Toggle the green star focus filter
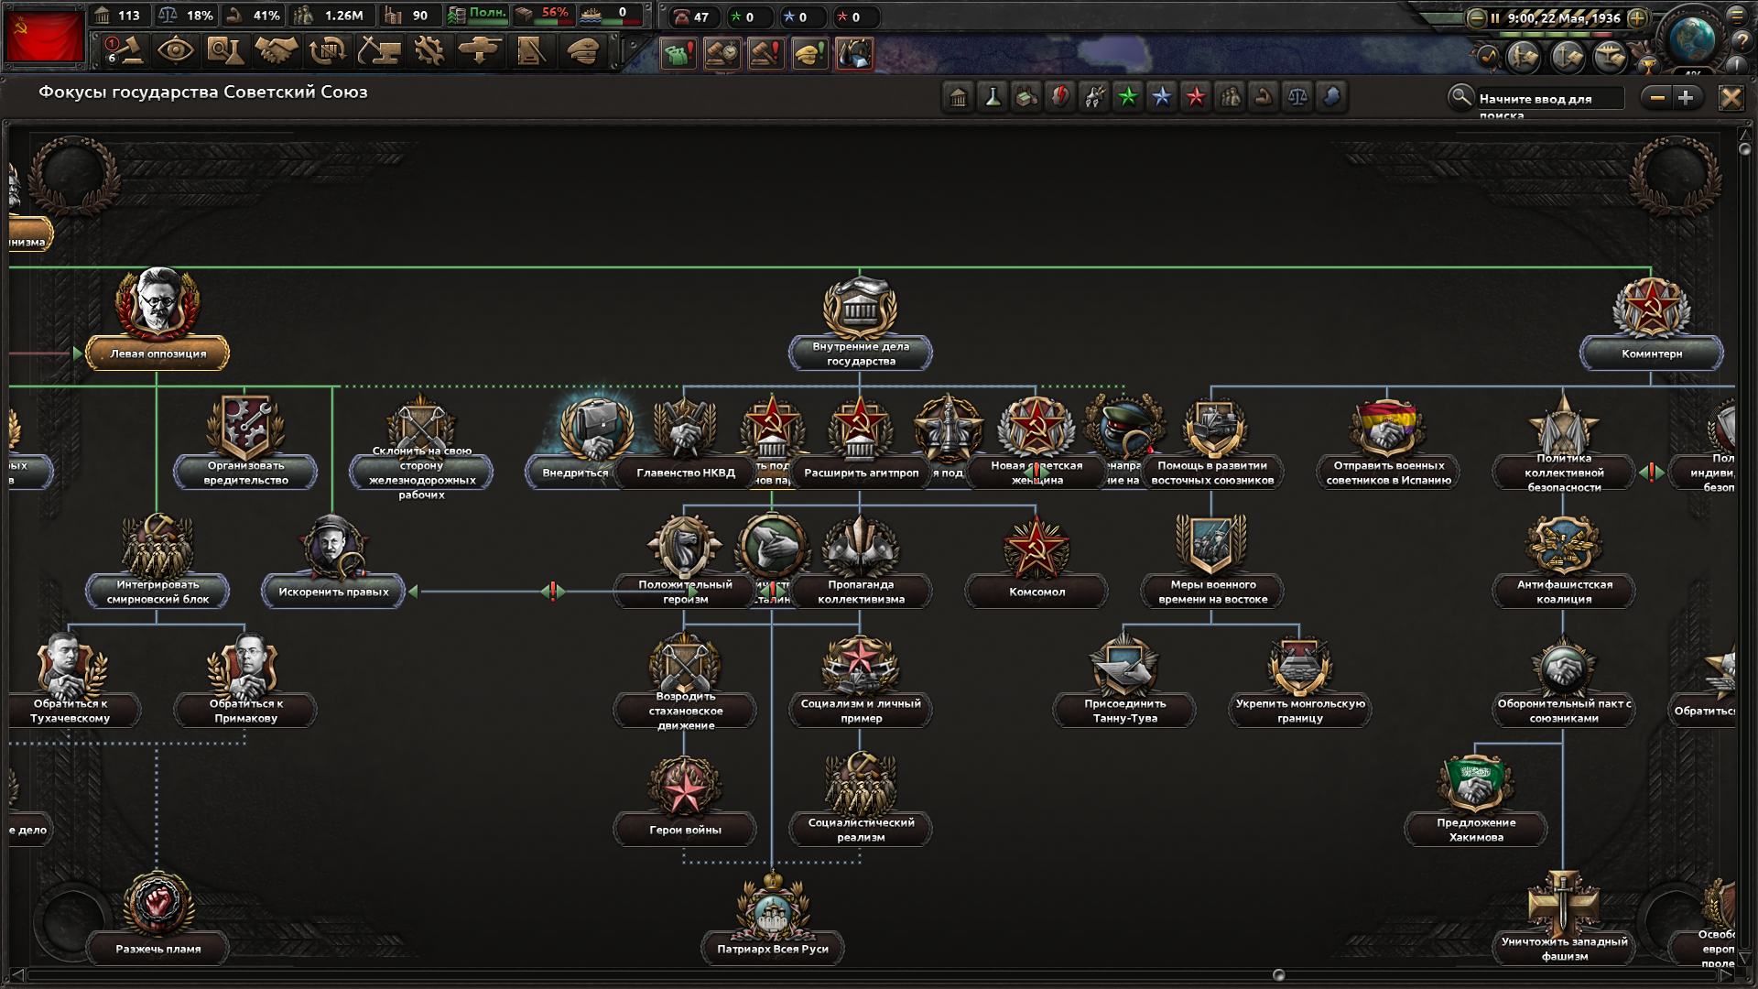Viewport: 1758px width, 989px height. [x=1128, y=97]
